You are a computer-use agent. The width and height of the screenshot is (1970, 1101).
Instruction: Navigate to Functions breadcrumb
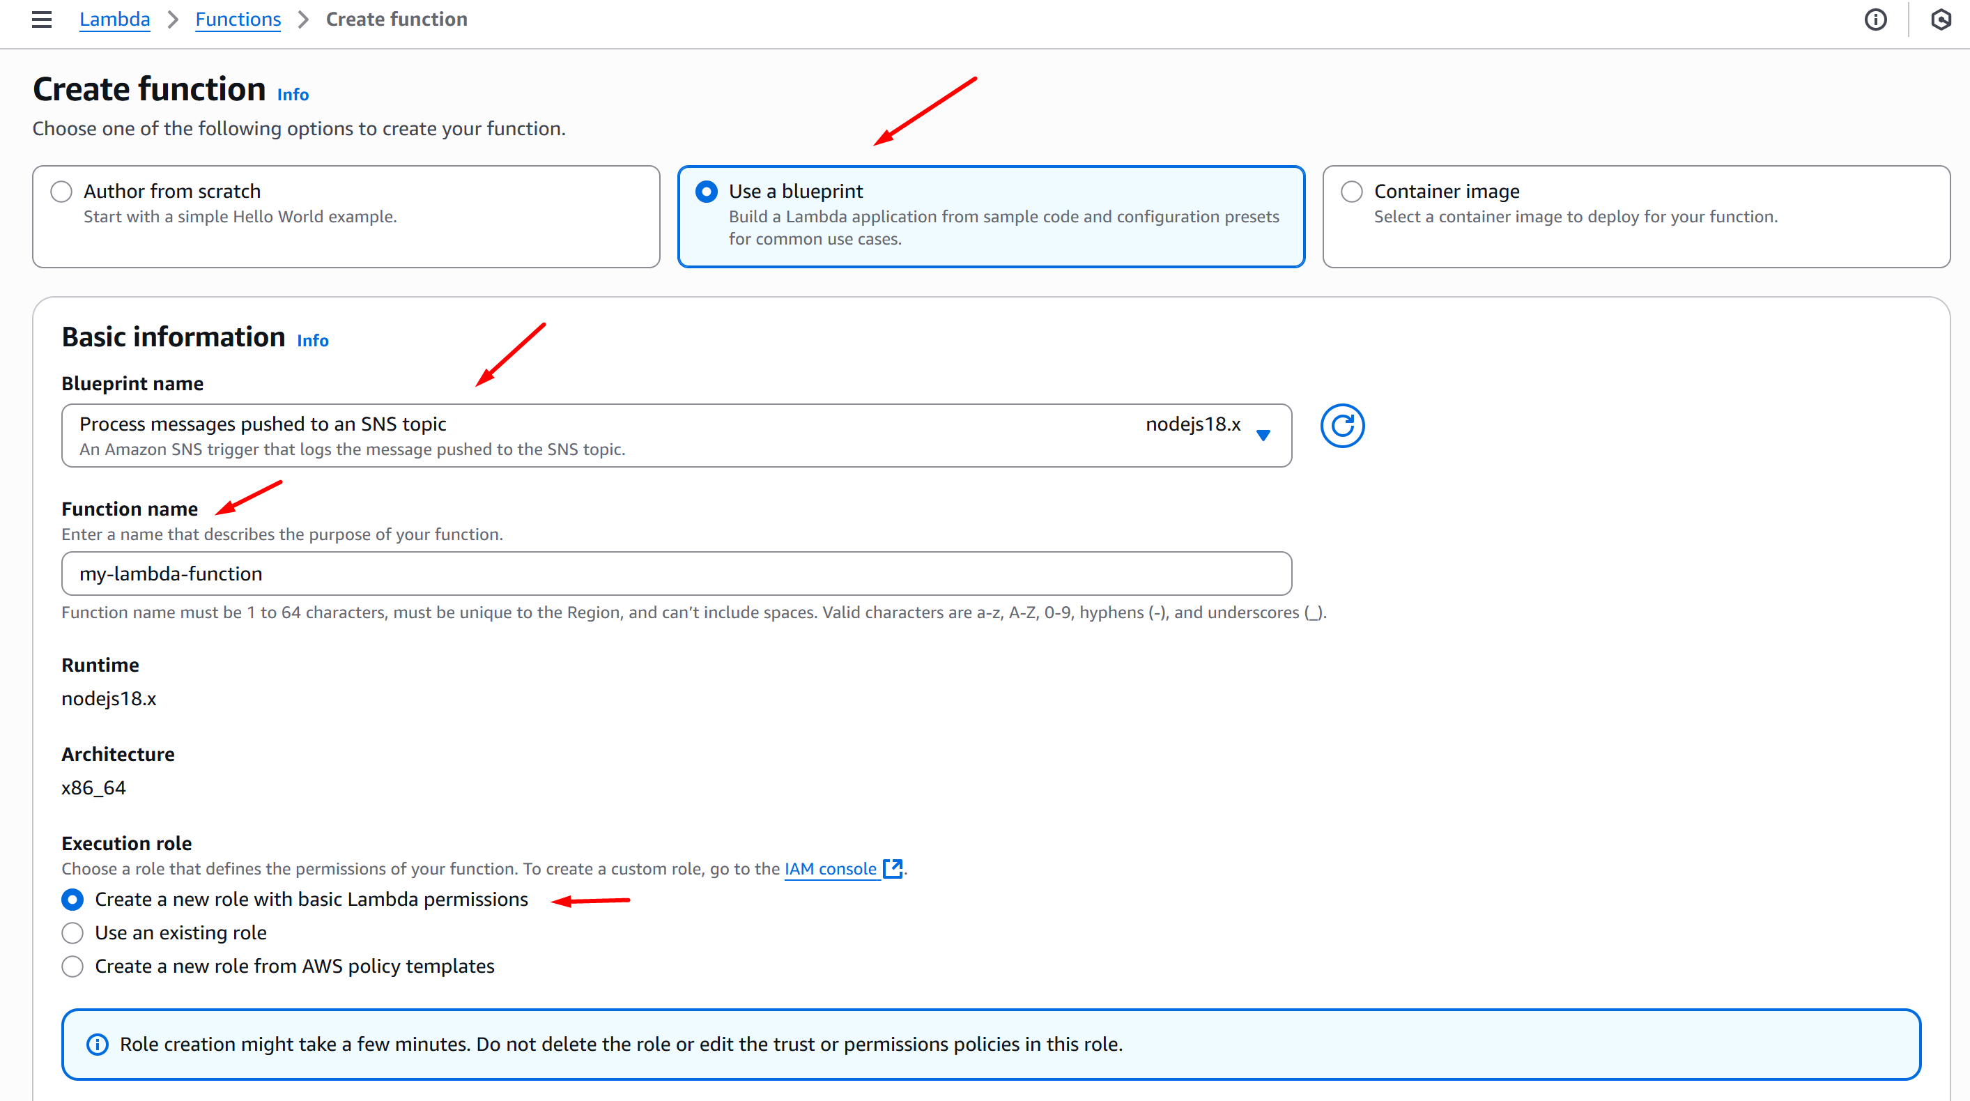pyautogui.click(x=238, y=19)
